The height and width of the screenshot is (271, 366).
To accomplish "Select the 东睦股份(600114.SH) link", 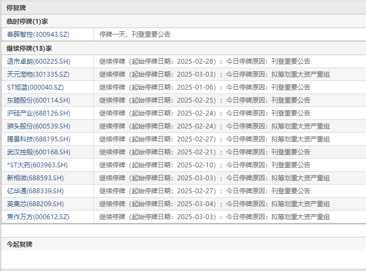I will pyautogui.click(x=38, y=100).
